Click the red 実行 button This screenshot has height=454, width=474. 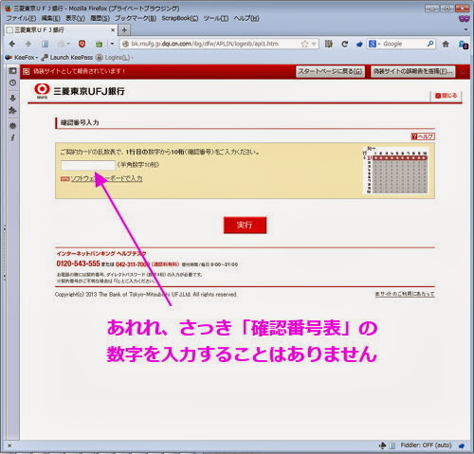(245, 226)
